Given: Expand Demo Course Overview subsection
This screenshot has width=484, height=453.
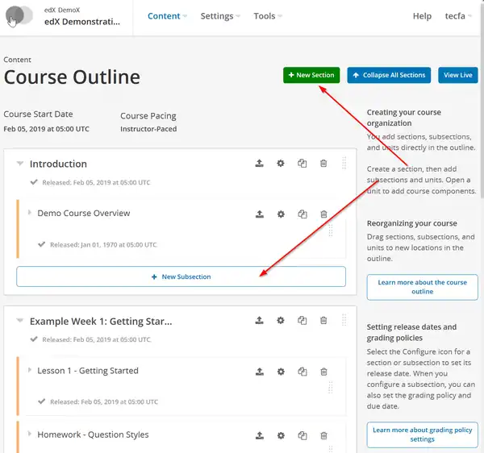Looking at the screenshot, I should coord(30,214).
